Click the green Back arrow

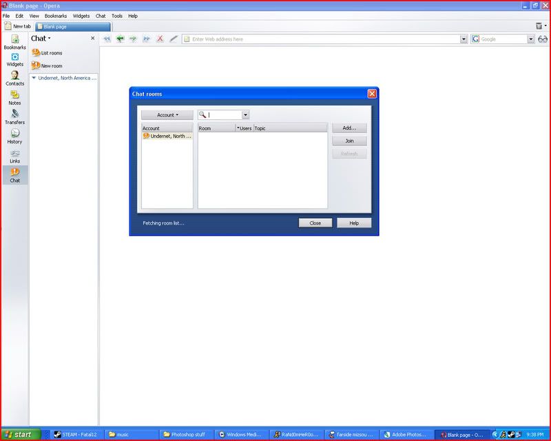pos(120,39)
